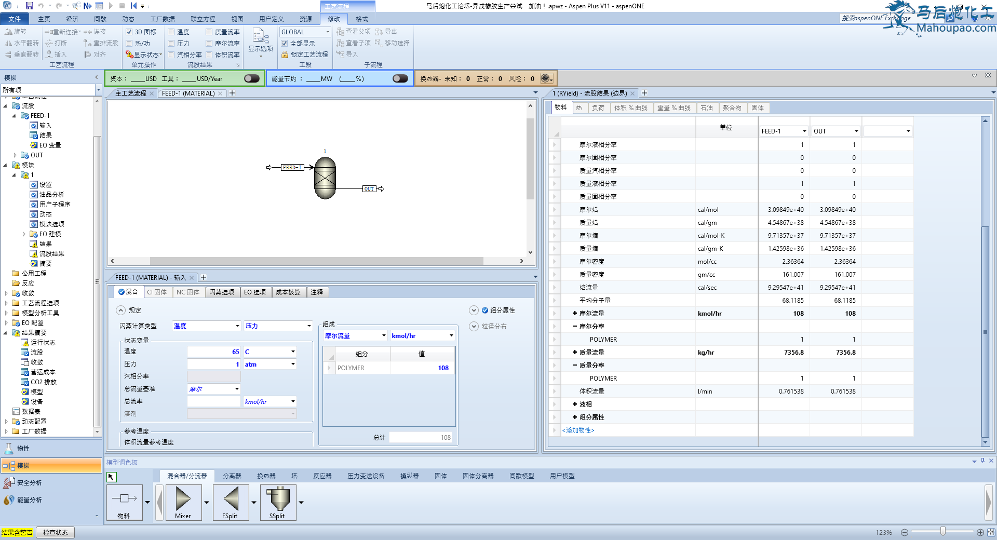Open the 经济 ribbon tab
Viewport: 997px width, 540px height.
click(x=72, y=19)
